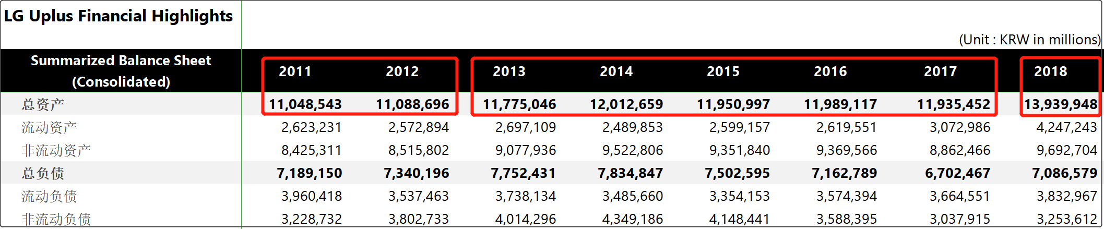This screenshot has height=229, width=1104.
Task: Click total assets value 11,048,543
Action: 305,104
